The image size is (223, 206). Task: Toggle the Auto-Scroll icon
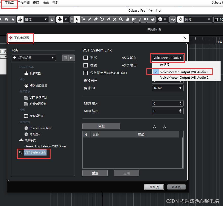tap(59, 19)
